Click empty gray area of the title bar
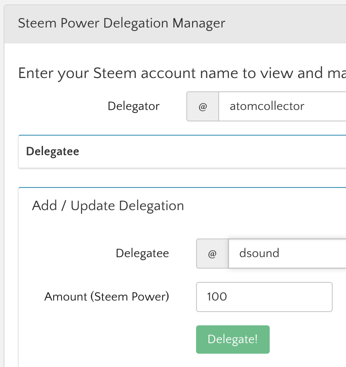The image size is (346, 367). tap(286, 23)
